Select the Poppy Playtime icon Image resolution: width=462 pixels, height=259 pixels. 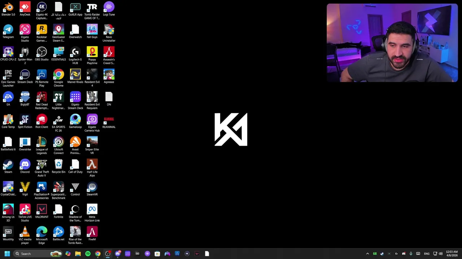(92, 56)
